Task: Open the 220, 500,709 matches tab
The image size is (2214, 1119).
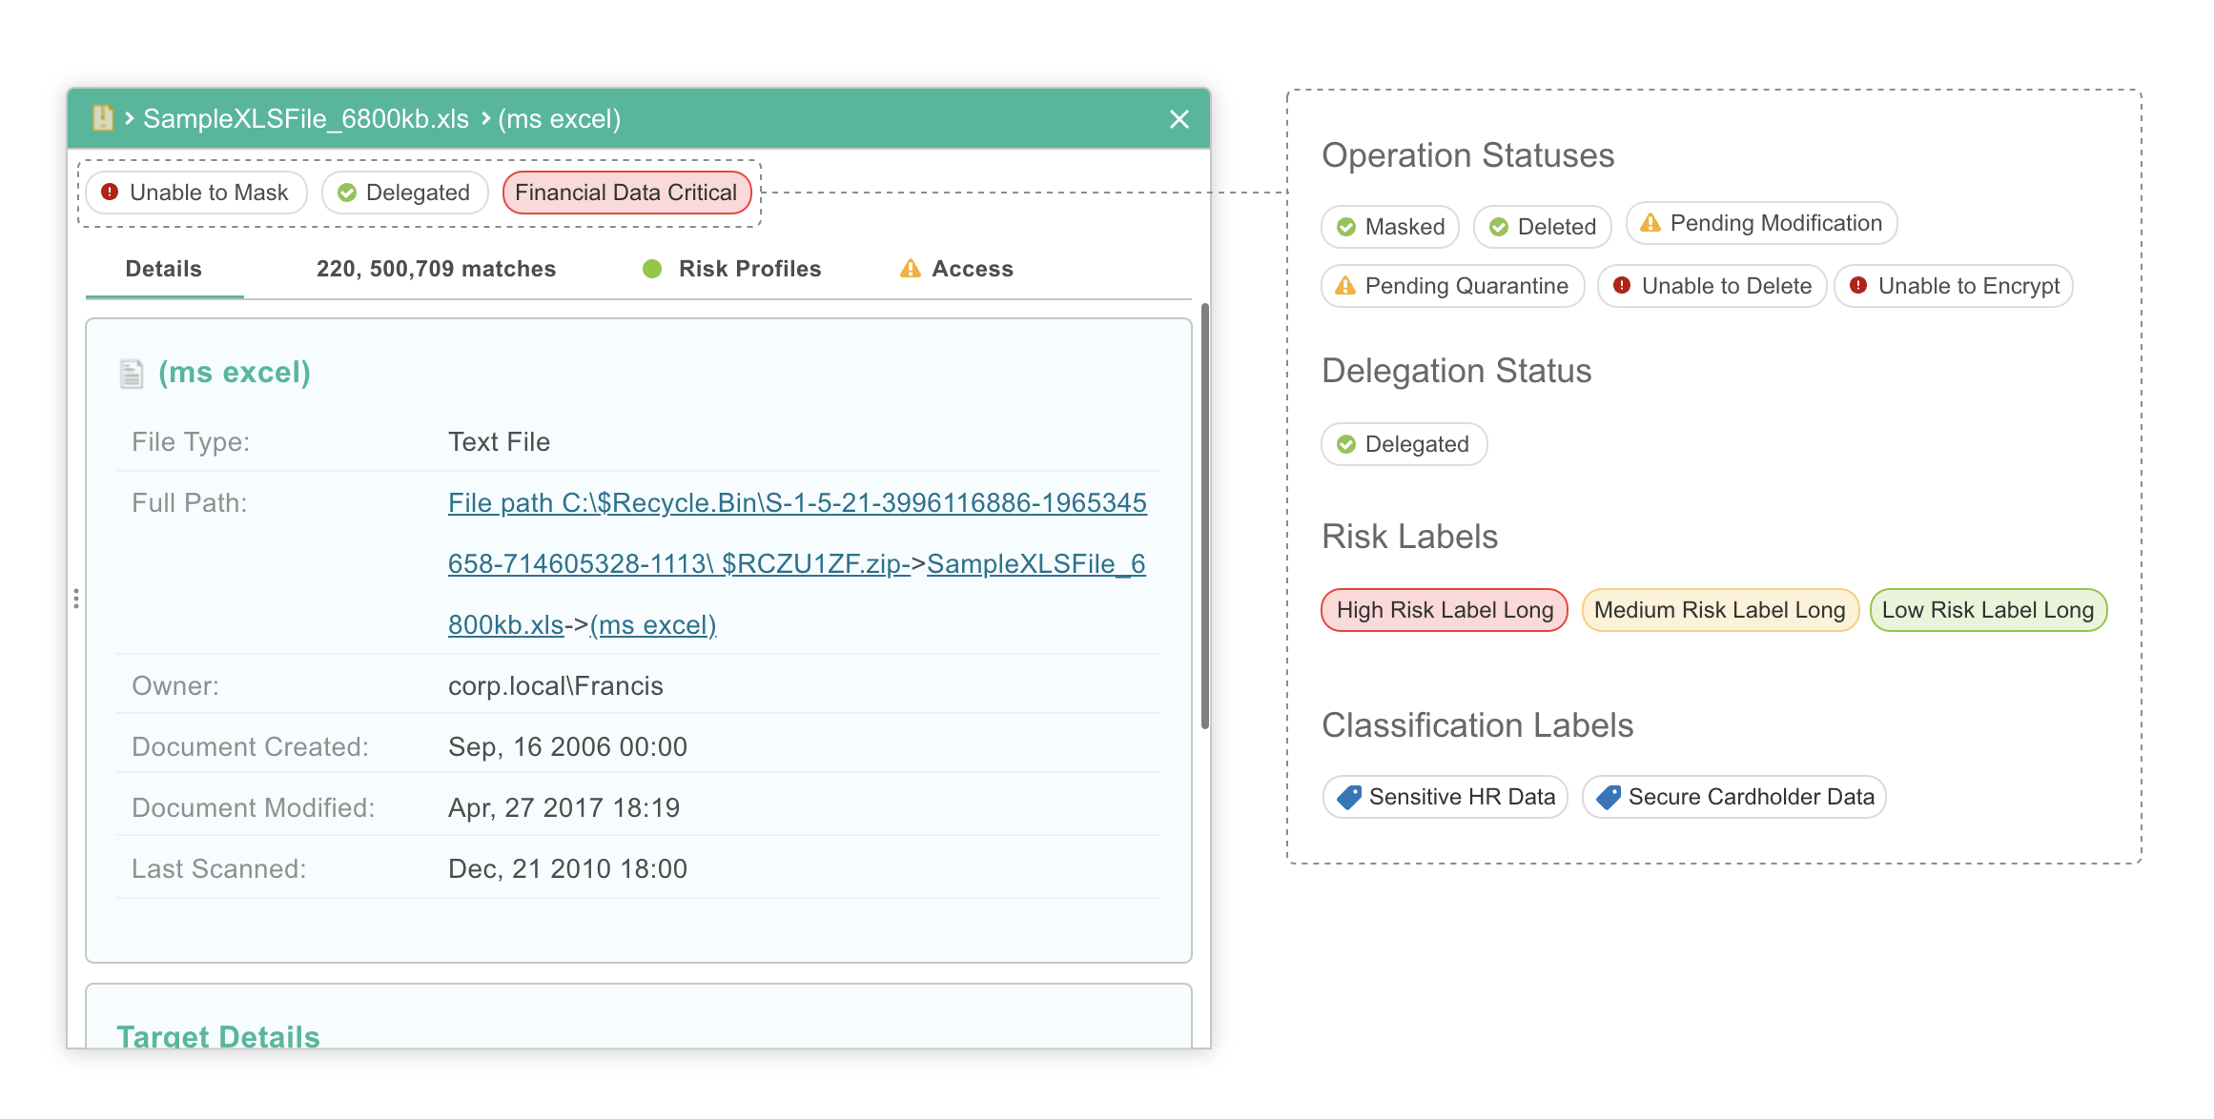Action: click(x=436, y=269)
